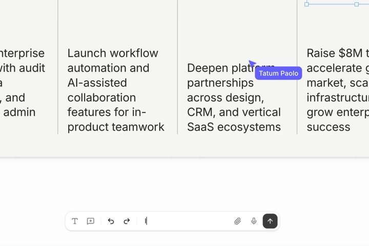Select the Raise $8M text block
Image resolution: width=369 pixels, height=246 pixels.
pos(338,90)
